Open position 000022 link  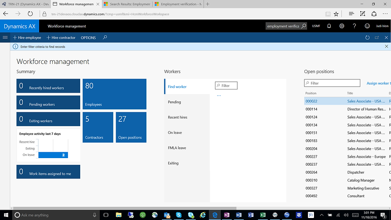312,101
